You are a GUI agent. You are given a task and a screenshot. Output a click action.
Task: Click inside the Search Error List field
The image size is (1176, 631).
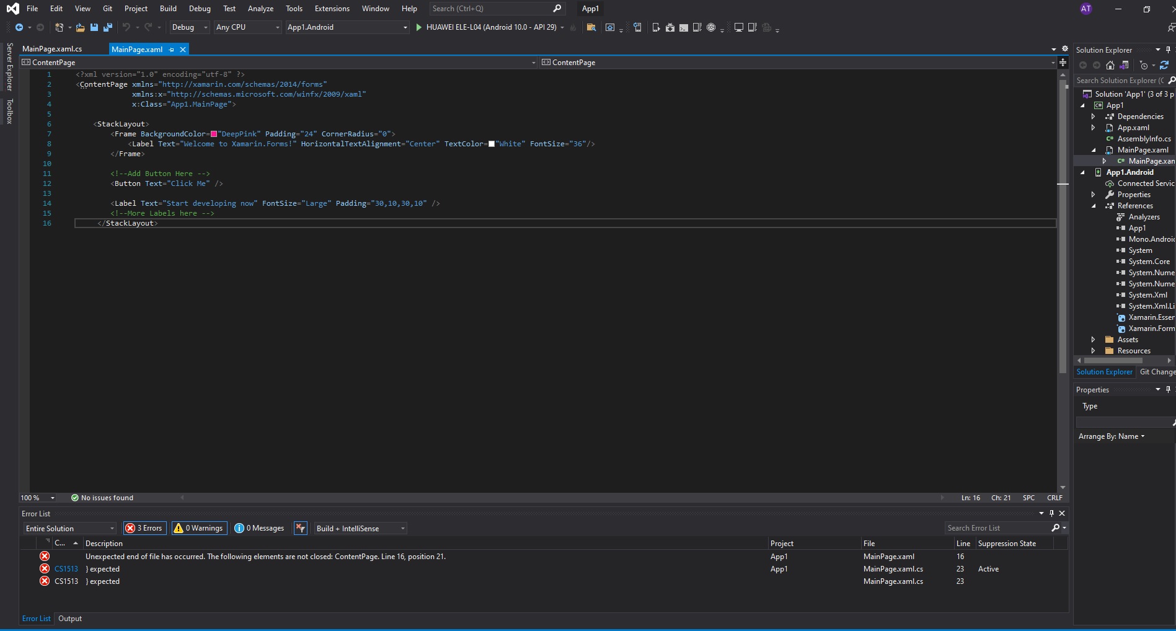click(x=992, y=528)
